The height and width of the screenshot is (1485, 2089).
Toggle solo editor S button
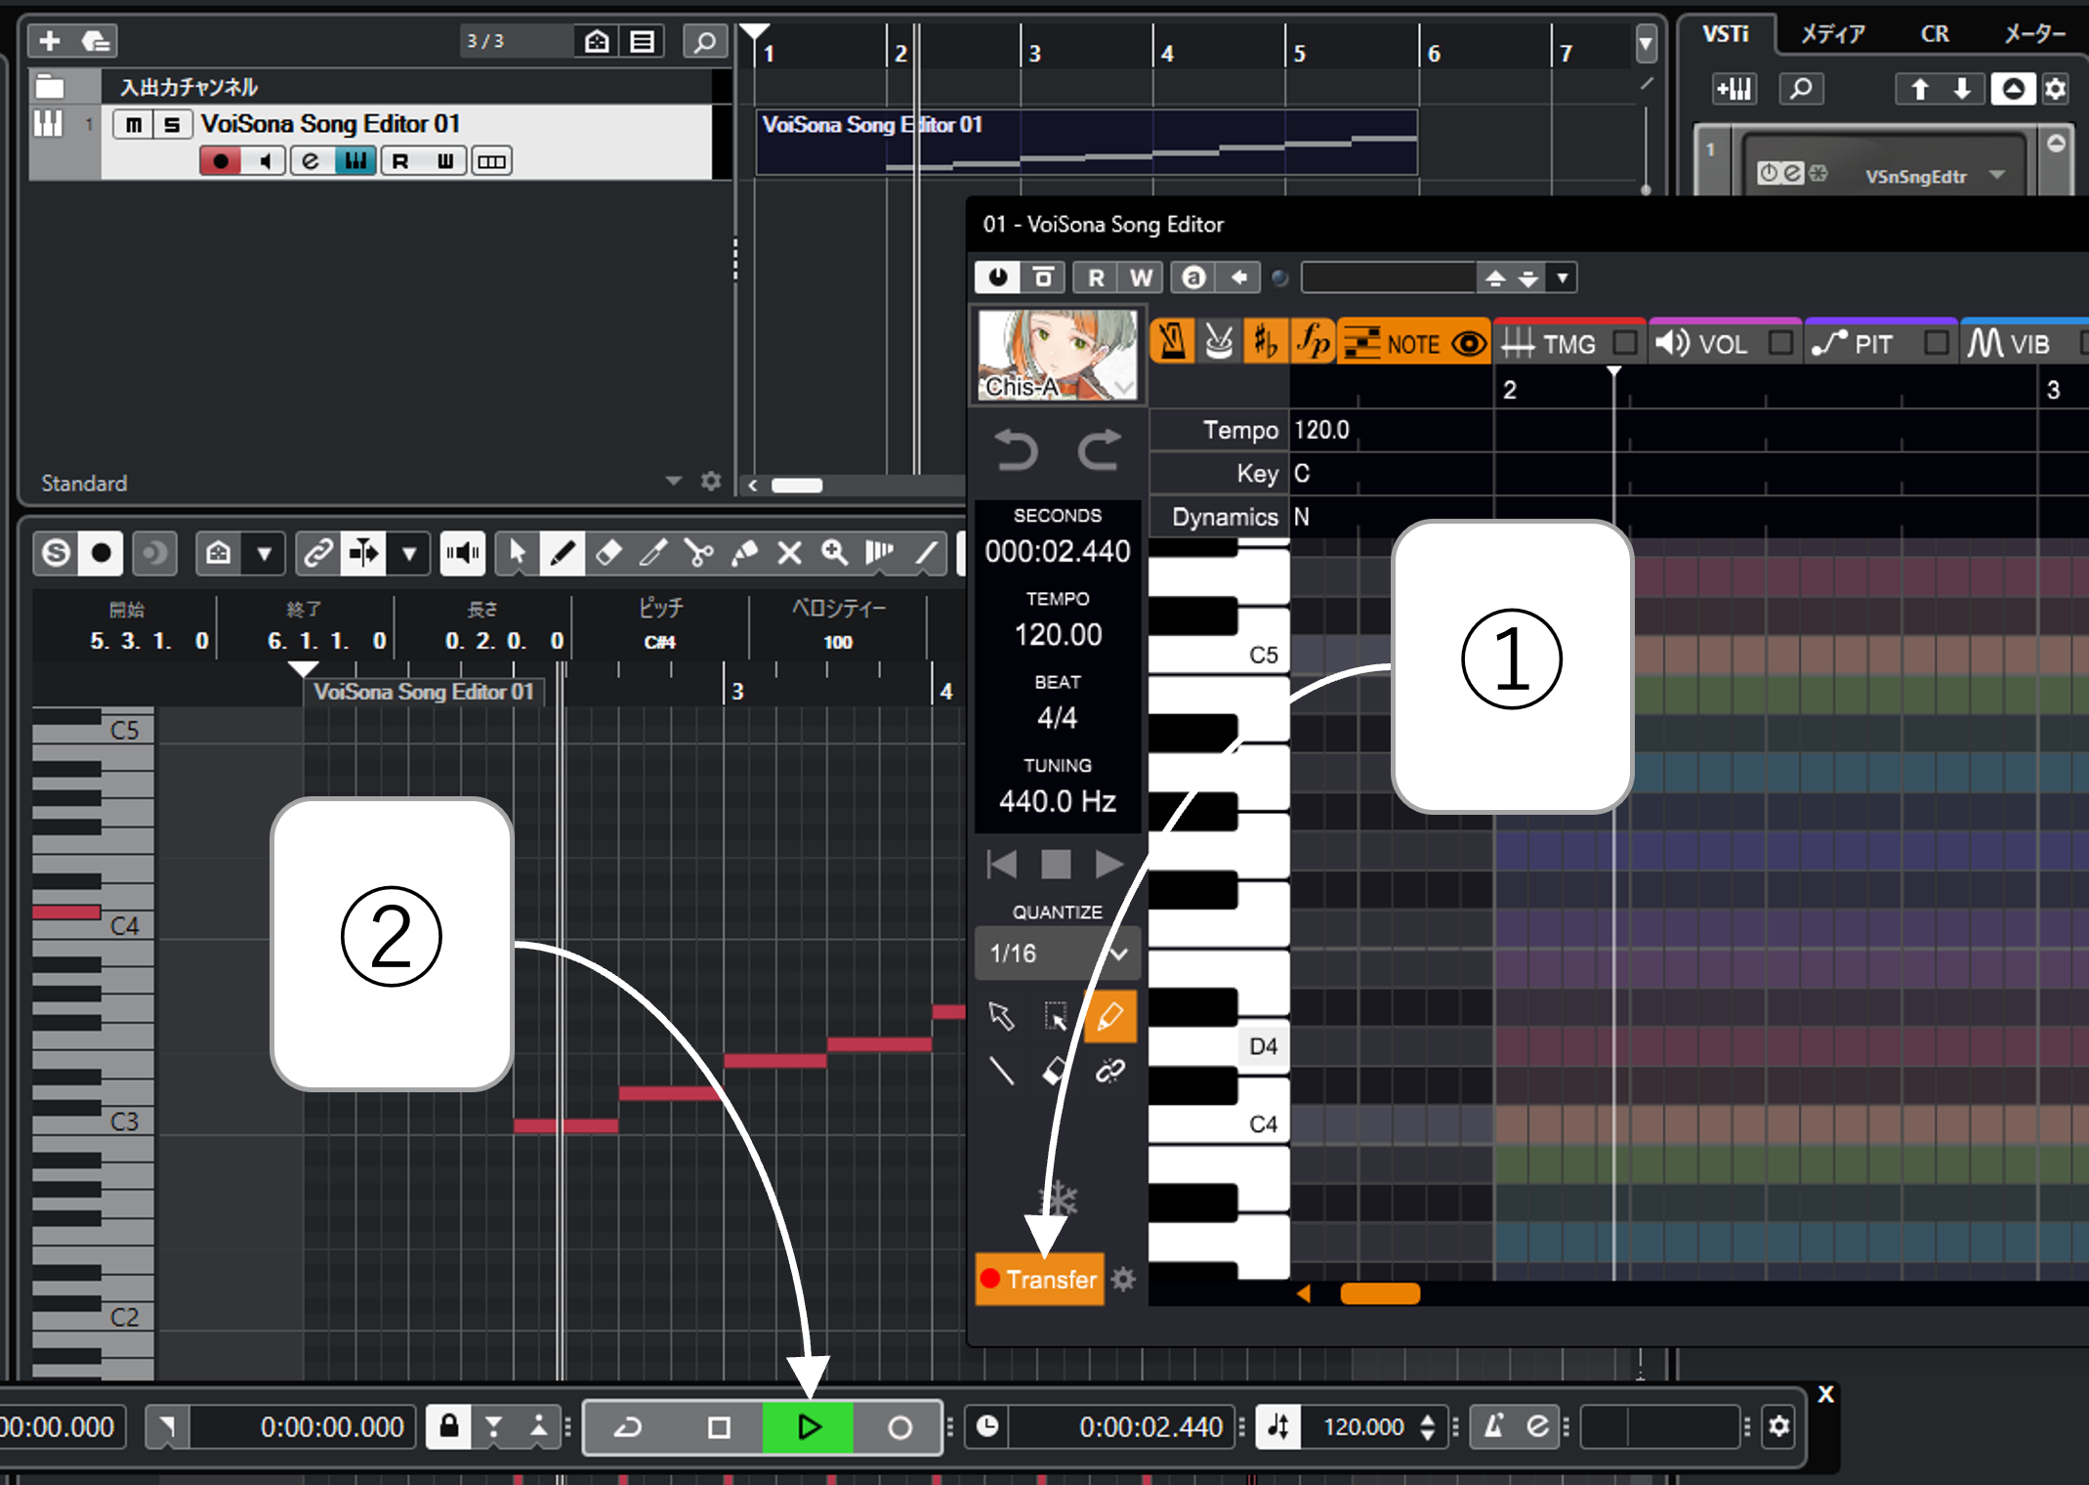[56, 554]
